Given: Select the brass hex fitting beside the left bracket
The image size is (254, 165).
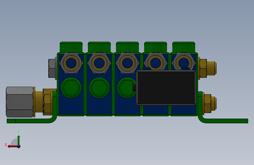Looking at the screenshot, I should (x=47, y=102).
